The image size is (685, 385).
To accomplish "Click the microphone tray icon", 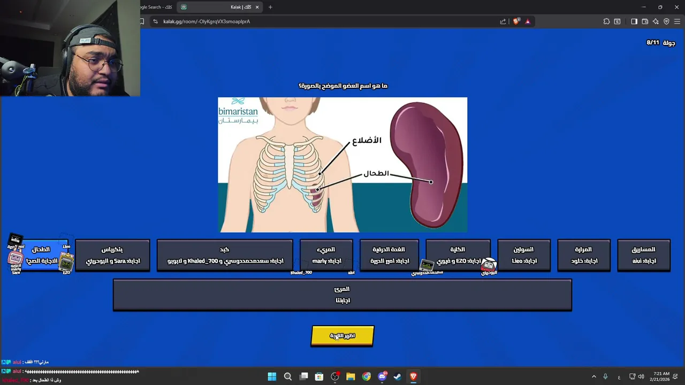I will tap(605, 376).
